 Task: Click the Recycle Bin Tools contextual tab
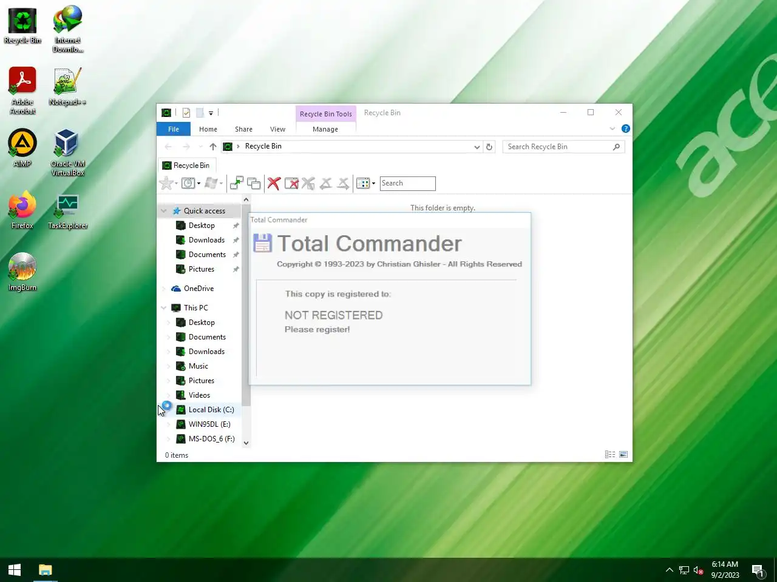[x=325, y=113]
